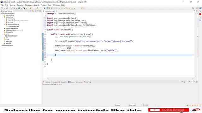Select the uploaddemo.java editor tab
The image size is (202, 113).
[x=50, y=11]
